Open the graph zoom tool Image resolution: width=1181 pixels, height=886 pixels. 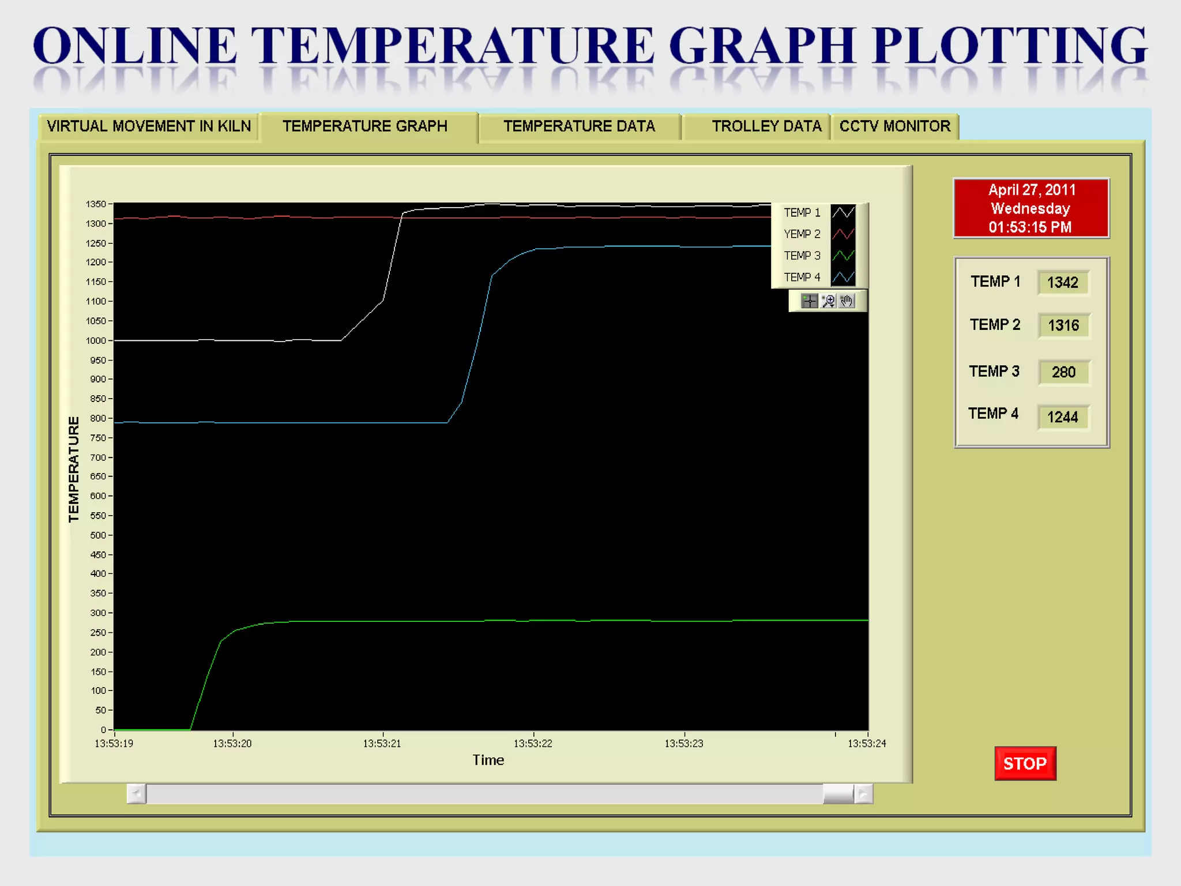pos(829,301)
